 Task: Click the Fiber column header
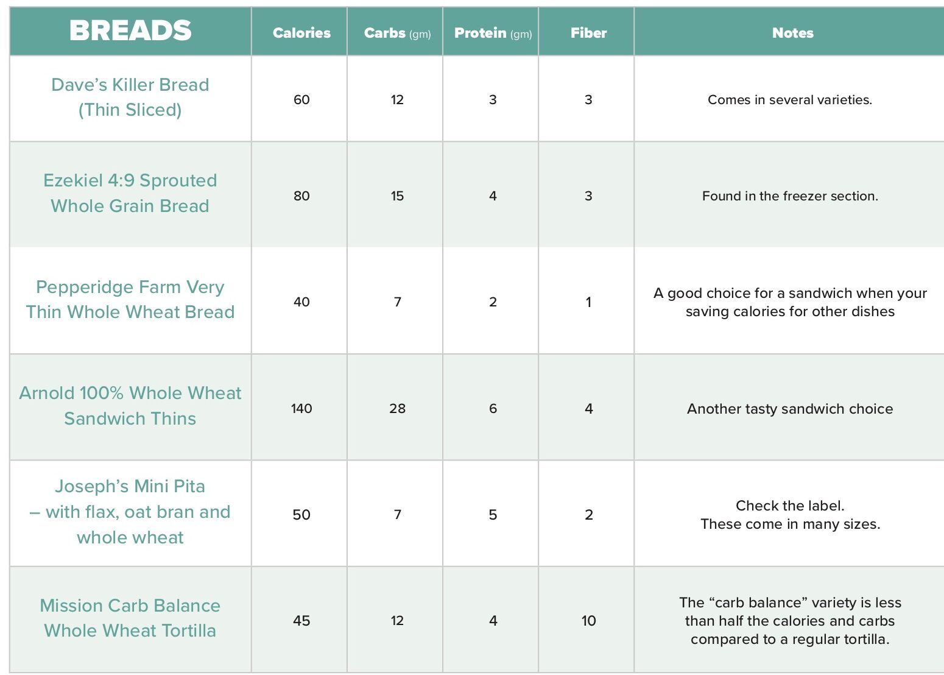tap(588, 33)
